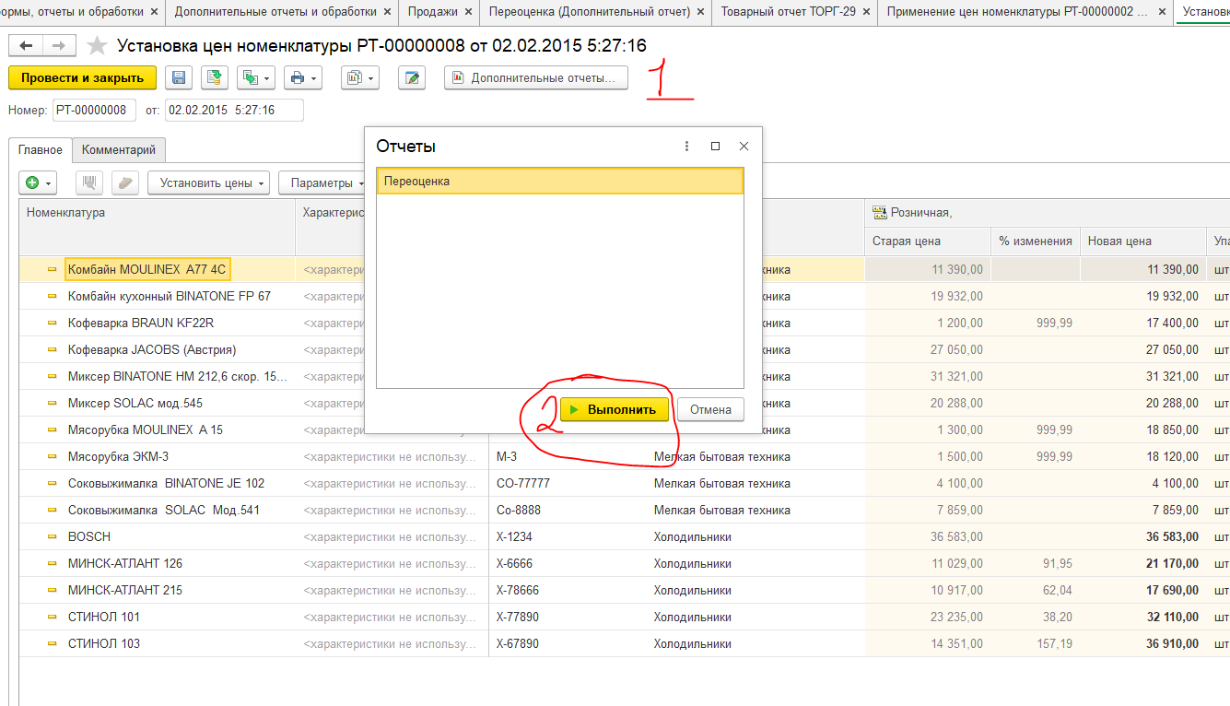Click row icon for Мясорубка ЭКМ-3

click(53, 456)
